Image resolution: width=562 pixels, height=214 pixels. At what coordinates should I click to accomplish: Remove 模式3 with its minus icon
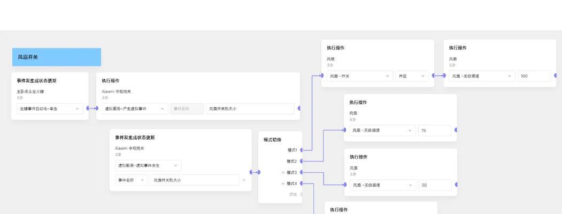(283, 172)
